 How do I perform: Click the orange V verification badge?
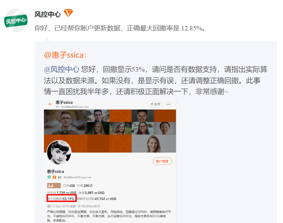tap(68, 13)
